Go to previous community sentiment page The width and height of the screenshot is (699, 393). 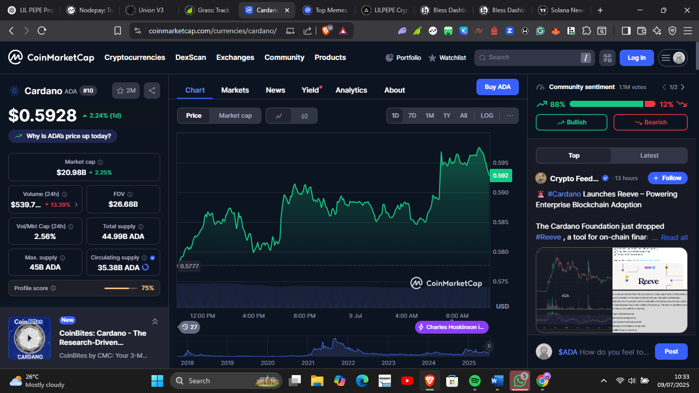664,87
